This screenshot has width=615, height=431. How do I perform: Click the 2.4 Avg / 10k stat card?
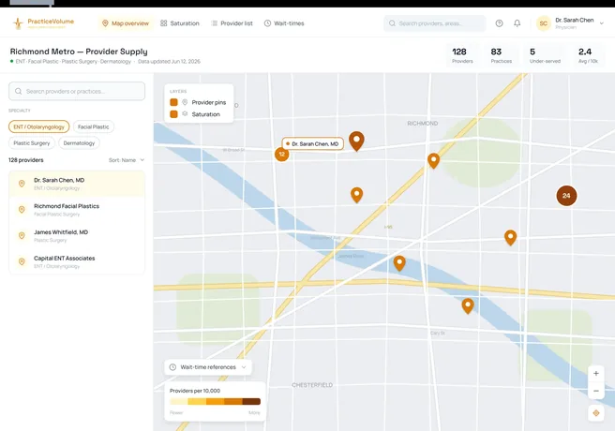588,55
